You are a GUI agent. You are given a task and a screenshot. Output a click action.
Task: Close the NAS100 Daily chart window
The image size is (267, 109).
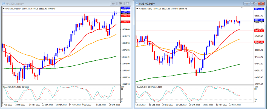tap(261, 3)
